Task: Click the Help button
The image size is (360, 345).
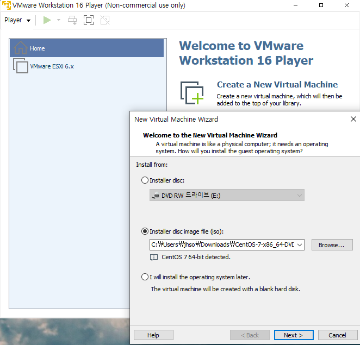Action: pos(153,335)
